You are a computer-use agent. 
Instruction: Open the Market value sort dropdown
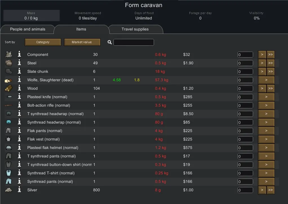[x=82, y=42]
